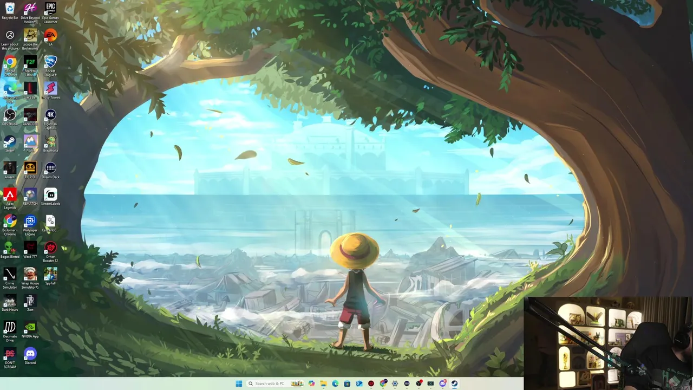The image size is (693, 390).
Task: Open the Discord desktop shortcut
Action: click(30, 356)
